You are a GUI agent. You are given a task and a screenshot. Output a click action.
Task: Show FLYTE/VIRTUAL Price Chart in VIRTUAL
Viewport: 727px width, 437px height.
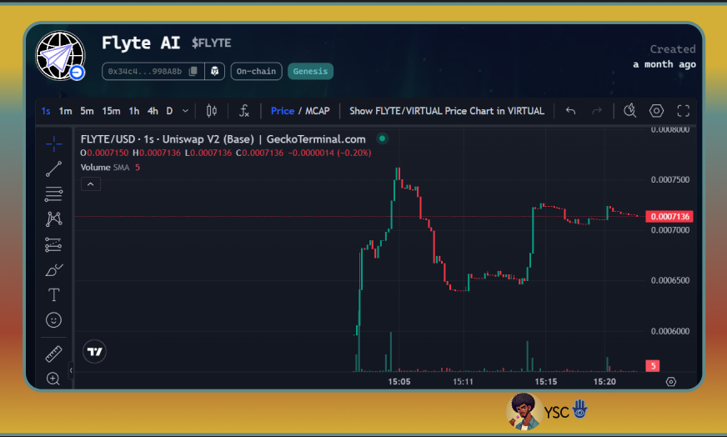click(447, 111)
